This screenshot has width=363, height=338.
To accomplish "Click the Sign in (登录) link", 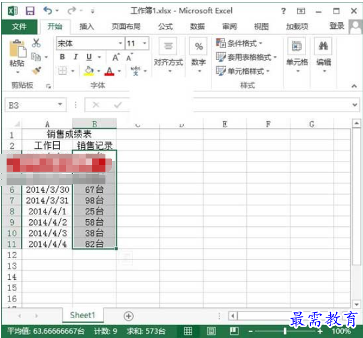I will tap(337, 26).
